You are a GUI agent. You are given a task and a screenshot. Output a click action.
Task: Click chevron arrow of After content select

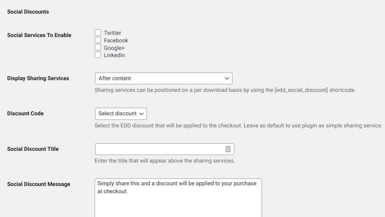(227, 78)
